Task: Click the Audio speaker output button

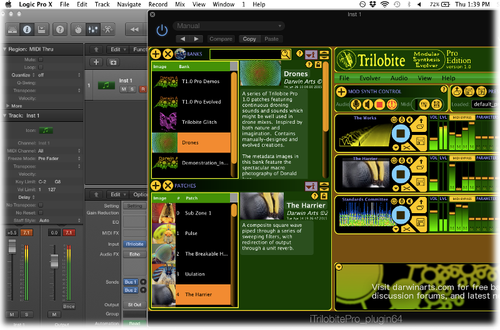Action: [x=367, y=104]
